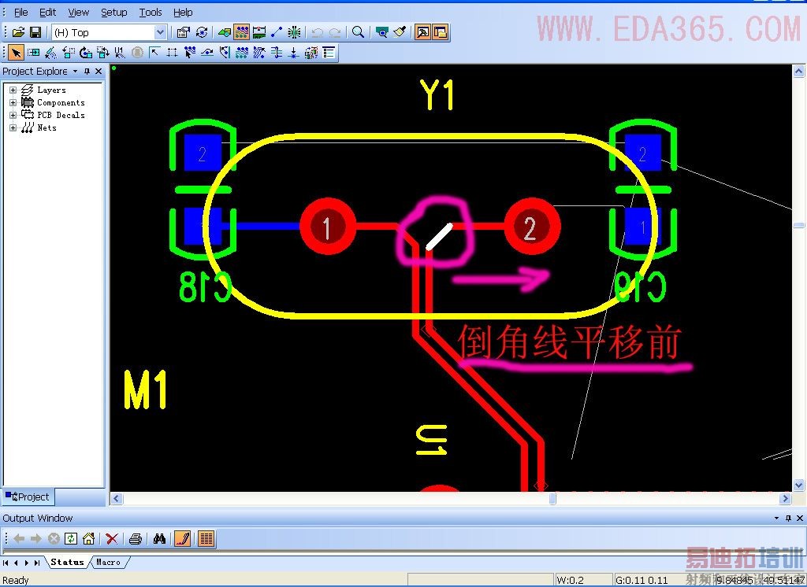Open the Help menu
The image size is (807, 587).
coord(183,13)
